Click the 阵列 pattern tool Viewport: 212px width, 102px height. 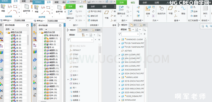[205, 11]
